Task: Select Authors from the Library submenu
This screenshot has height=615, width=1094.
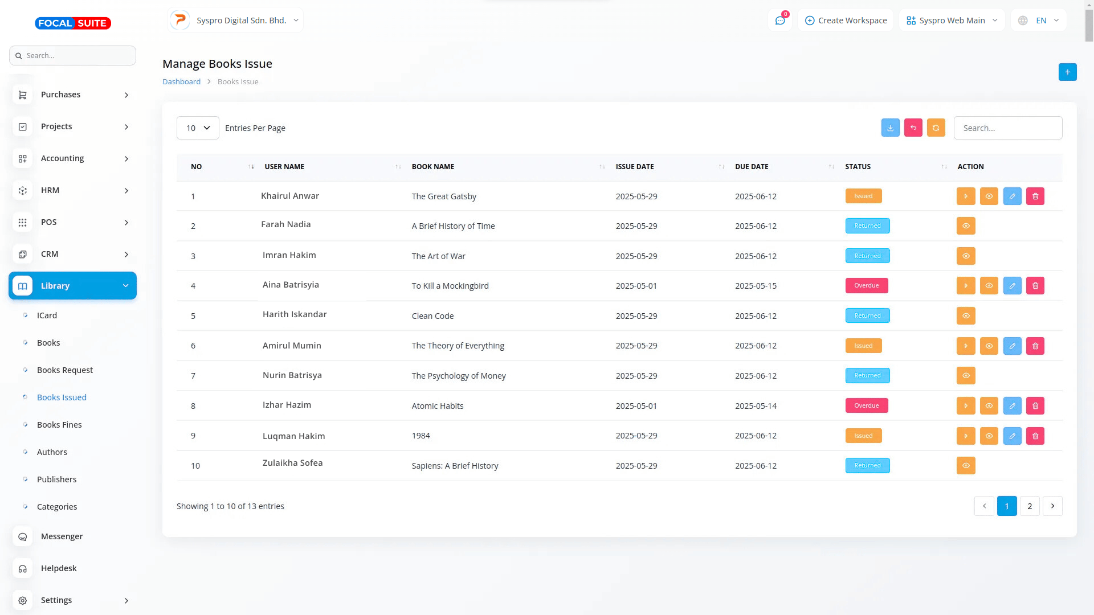Action: point(52,452)
